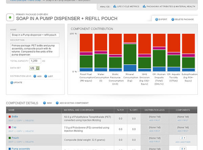
Task: Add a distribution leg via plus icon
Action: 35,76
